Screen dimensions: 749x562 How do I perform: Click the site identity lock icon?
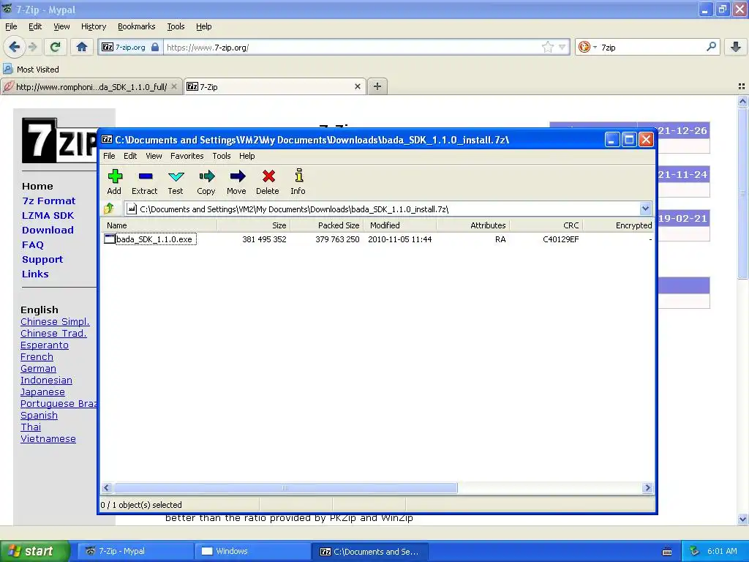tap(155, 47)
